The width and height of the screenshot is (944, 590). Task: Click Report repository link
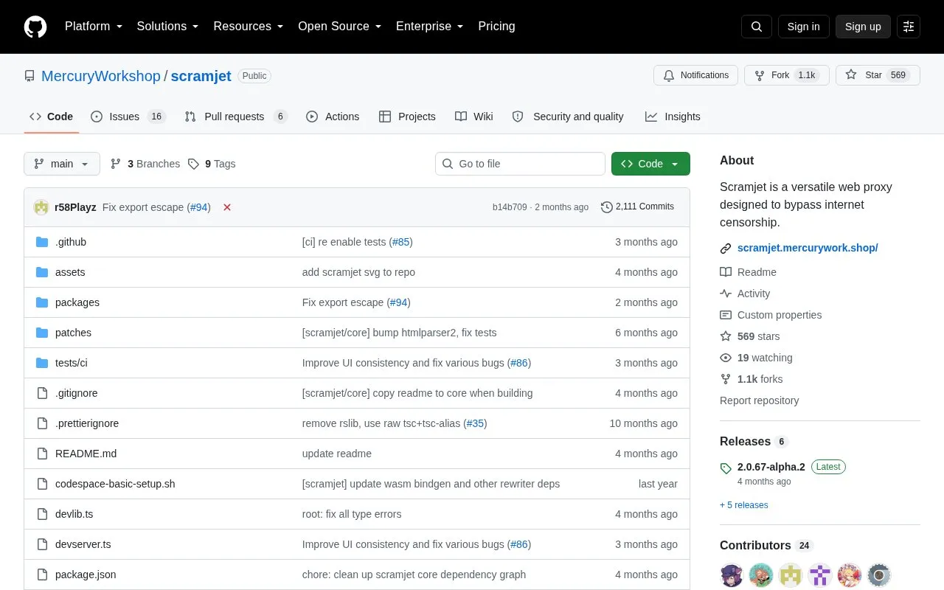[x=760, y=400]
